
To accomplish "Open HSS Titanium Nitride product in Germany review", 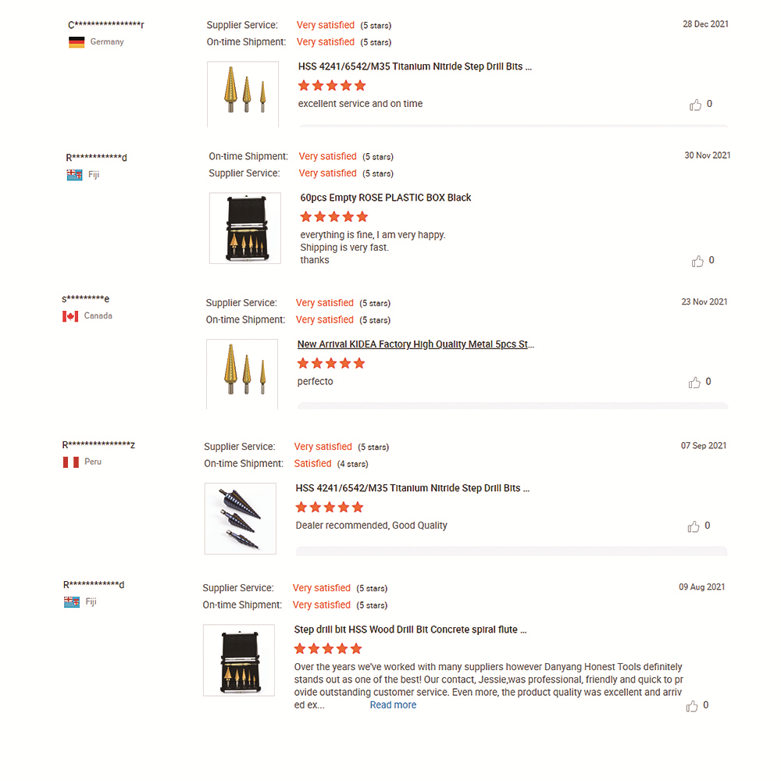I will [x=415, y=67].
